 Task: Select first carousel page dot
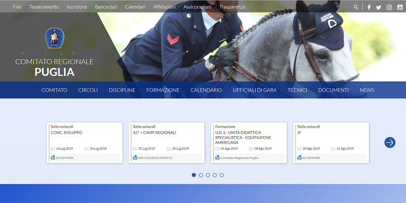pos(194,175)
